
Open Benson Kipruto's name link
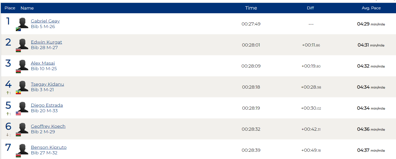click(49, 147)
